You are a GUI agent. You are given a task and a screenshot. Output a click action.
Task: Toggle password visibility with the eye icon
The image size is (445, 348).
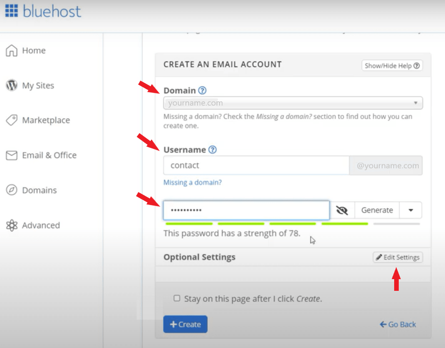[342, 210]
